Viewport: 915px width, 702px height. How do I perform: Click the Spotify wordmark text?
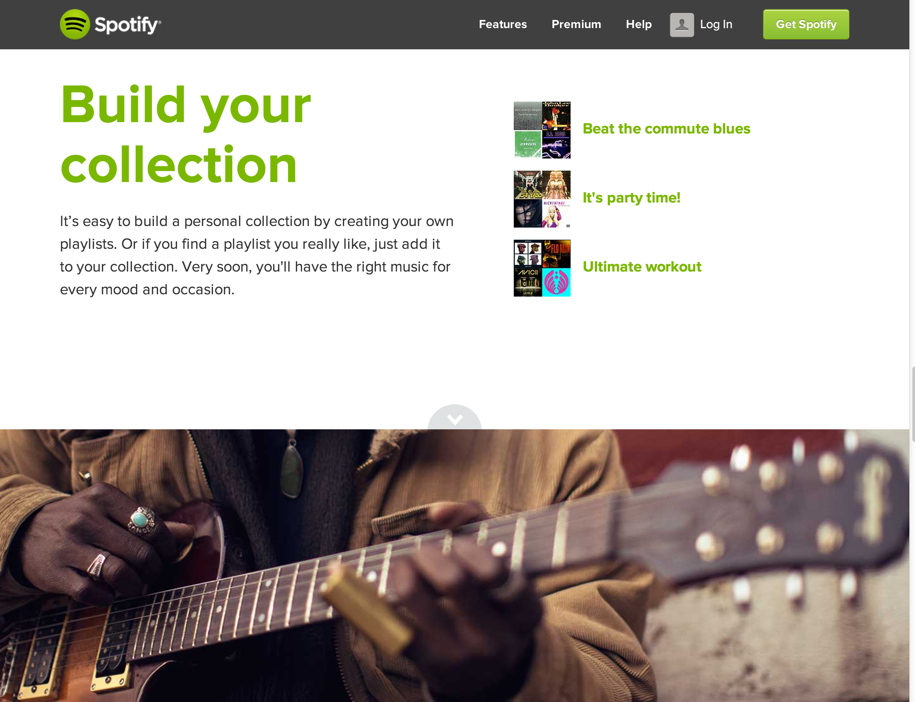pos(127,25)
